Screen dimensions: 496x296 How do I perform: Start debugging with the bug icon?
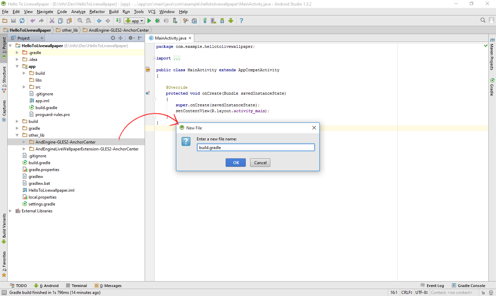[x=158, y=21]
